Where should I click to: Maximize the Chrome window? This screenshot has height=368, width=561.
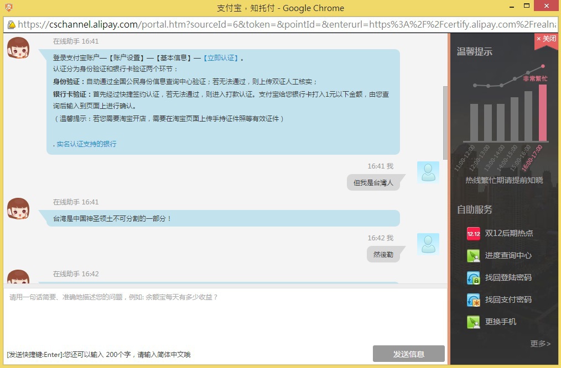(527, 6)
